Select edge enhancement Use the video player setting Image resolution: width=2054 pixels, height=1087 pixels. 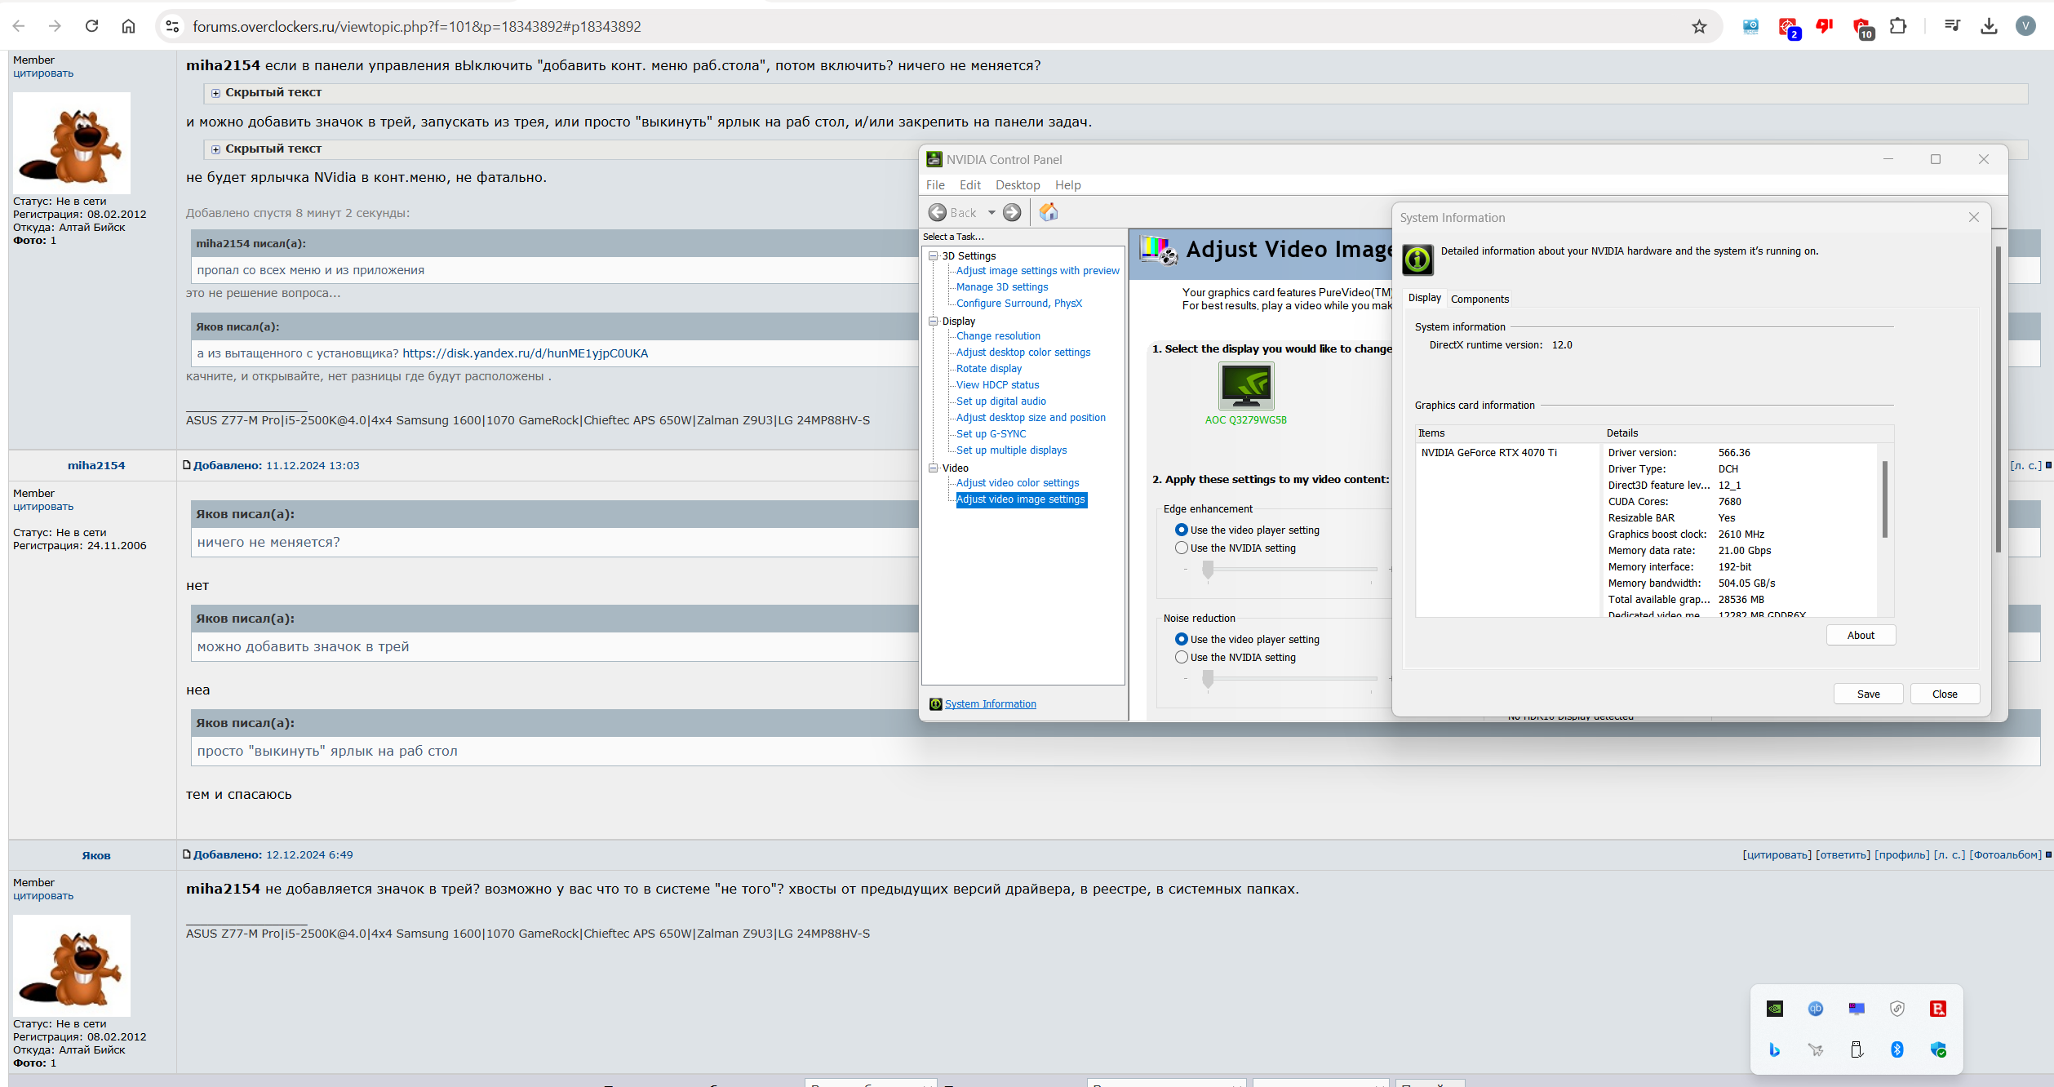coord(1182,530)
